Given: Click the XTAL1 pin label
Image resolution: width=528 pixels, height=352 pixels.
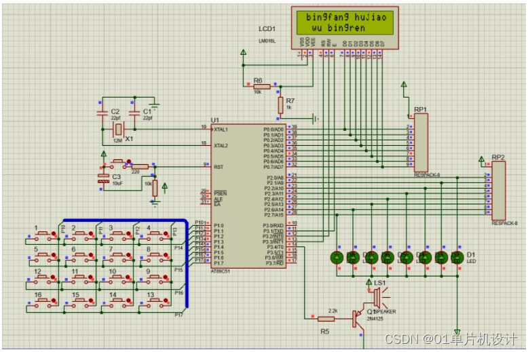Looking at the screenshot, I should (x=221, y=130).
